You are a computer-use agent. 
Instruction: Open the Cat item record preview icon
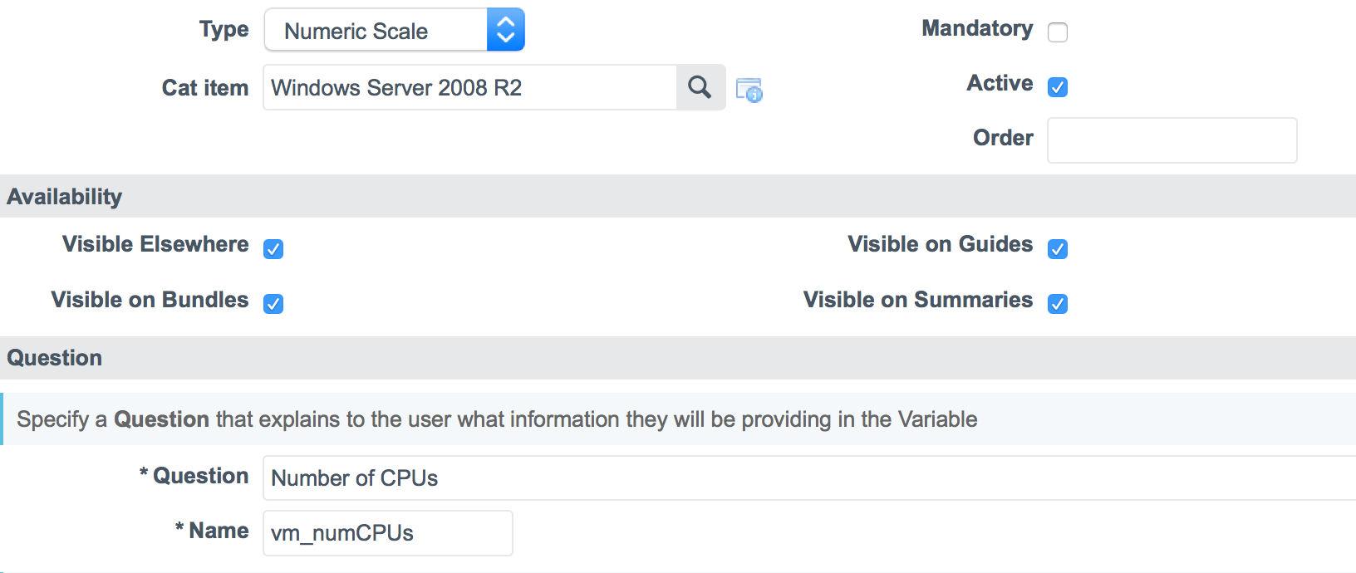(749, 90)
